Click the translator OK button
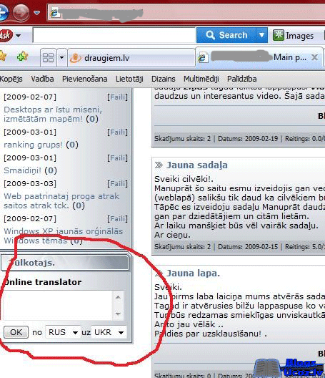The width and height of the screenshot is (325, 378). point(16,332)
